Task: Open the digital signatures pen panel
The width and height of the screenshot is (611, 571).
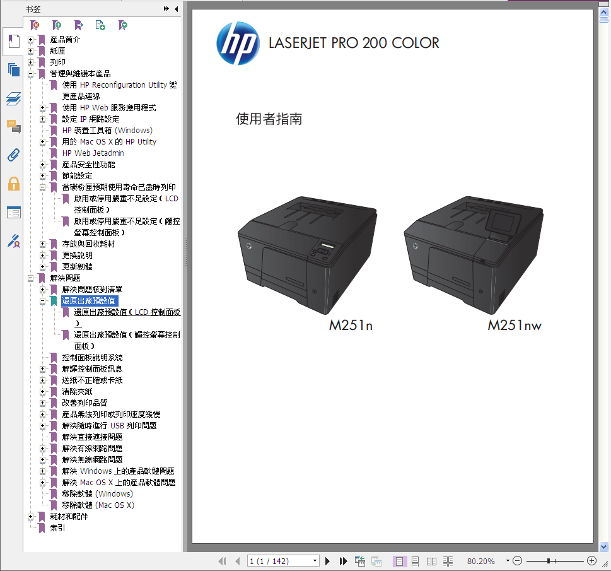Action: [14, 241]
